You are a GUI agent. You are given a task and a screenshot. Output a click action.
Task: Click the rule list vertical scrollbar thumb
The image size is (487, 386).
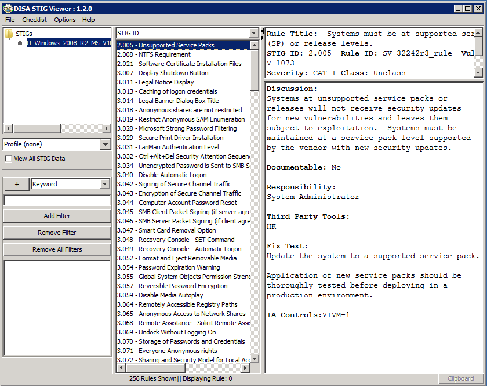tap(255, 70)
